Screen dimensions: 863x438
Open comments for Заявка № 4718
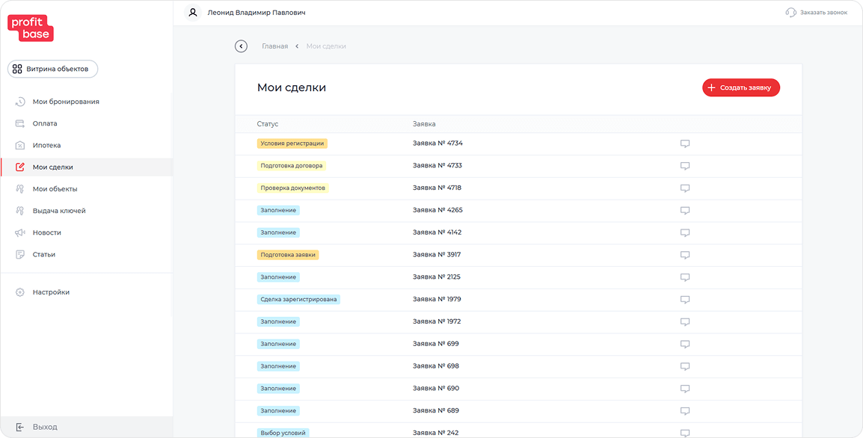pyautogui.click(x=685, y=188)
